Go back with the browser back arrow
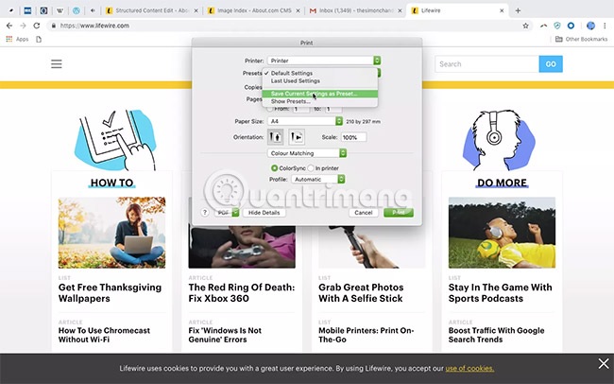 click(x=9, y=26)
